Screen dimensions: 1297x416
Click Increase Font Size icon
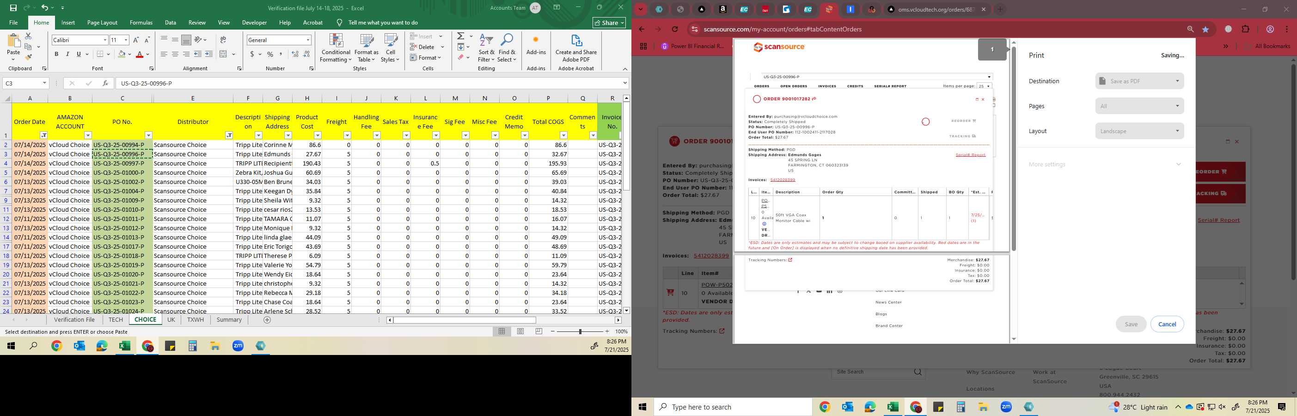point(136,40)
